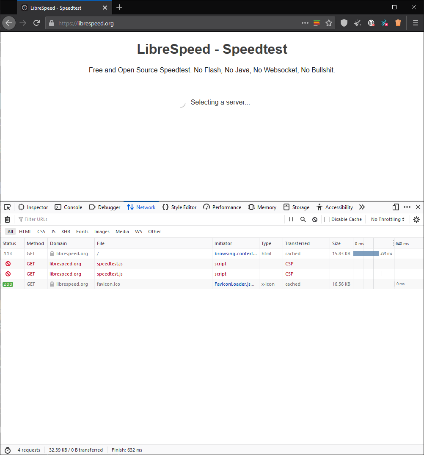Open the Network Settings gear menu
This screenshot has width=424, height=455.
tap(416, 219)
